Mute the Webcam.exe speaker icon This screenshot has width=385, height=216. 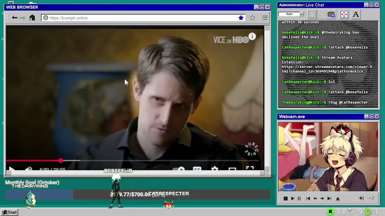[362, 198]
